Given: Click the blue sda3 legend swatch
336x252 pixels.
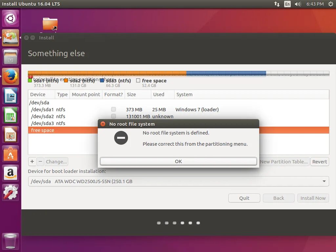Looking at the screenshot, I should click(102, 80).
